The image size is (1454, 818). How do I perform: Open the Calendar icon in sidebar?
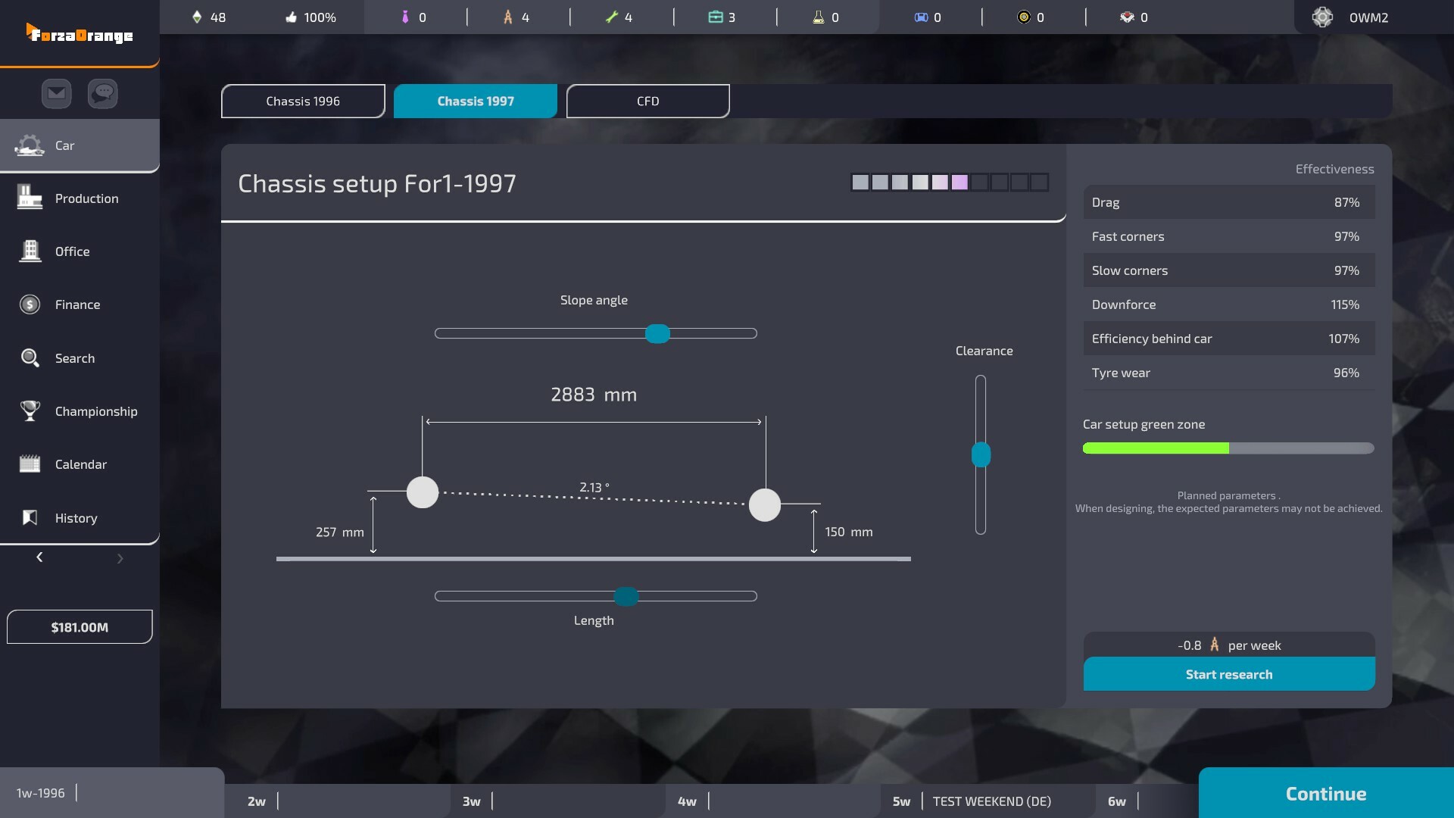pos(29,464)
